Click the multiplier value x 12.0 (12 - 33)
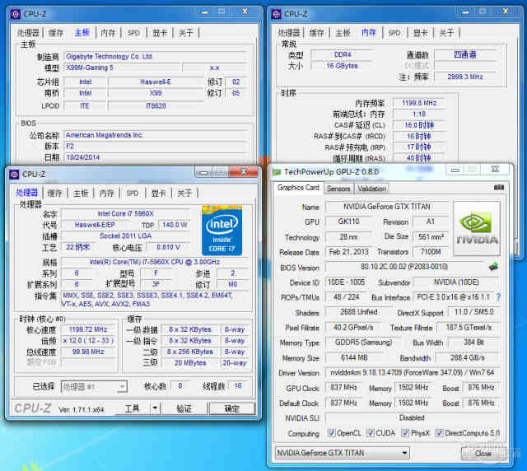This screenshot has width=527, height=471. click(88, 341)
